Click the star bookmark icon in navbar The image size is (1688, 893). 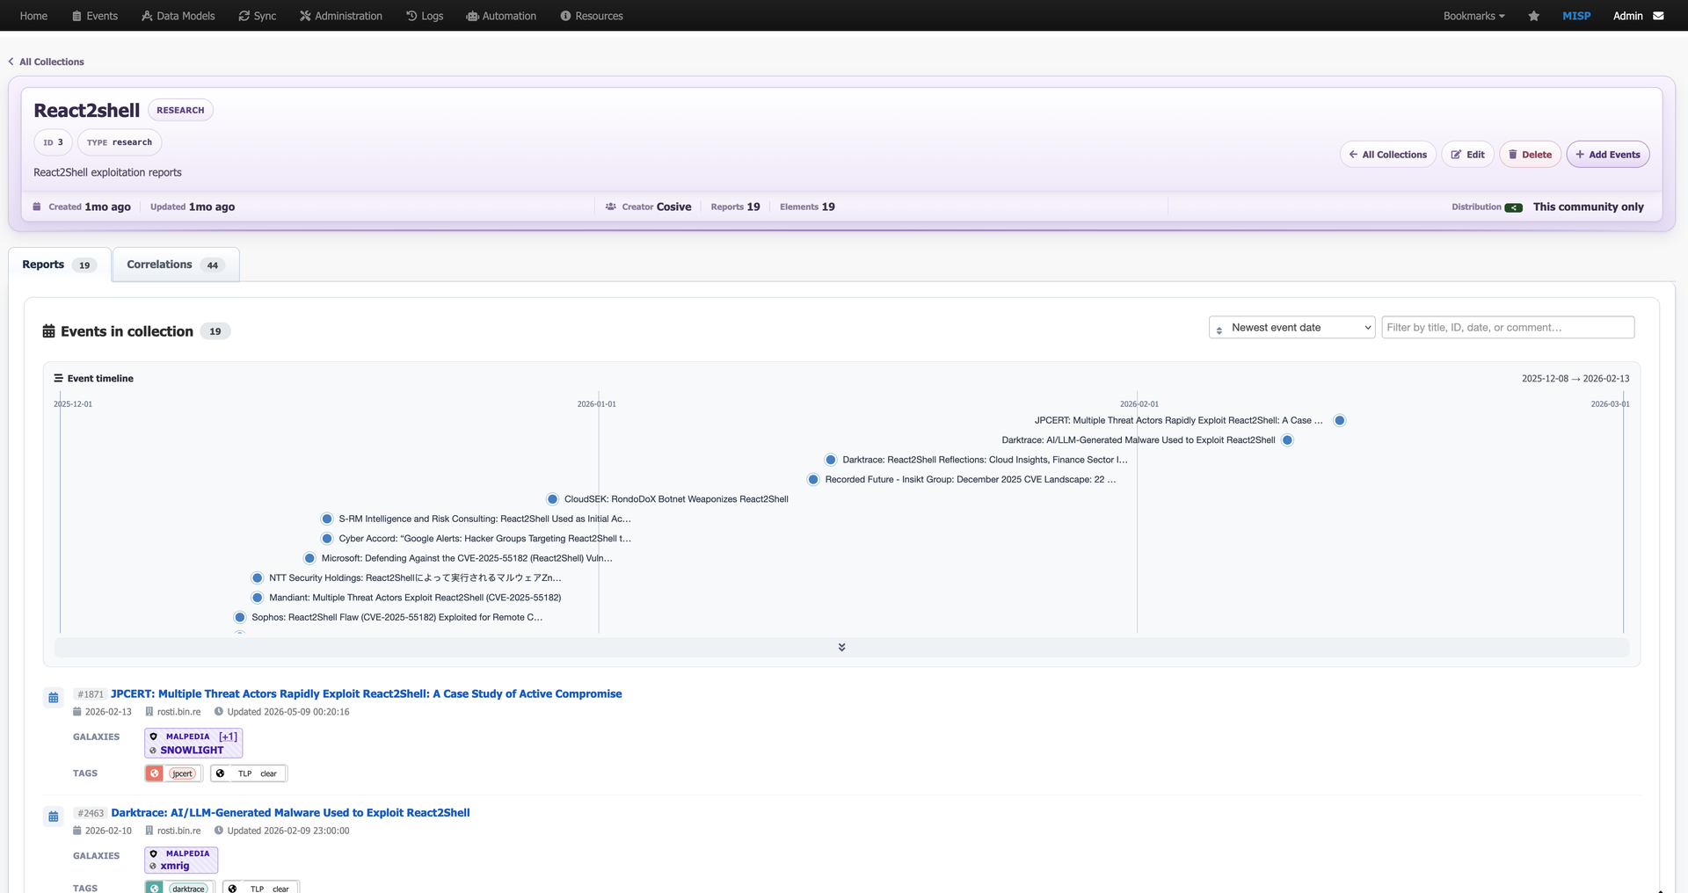(x=1533, y=16)
